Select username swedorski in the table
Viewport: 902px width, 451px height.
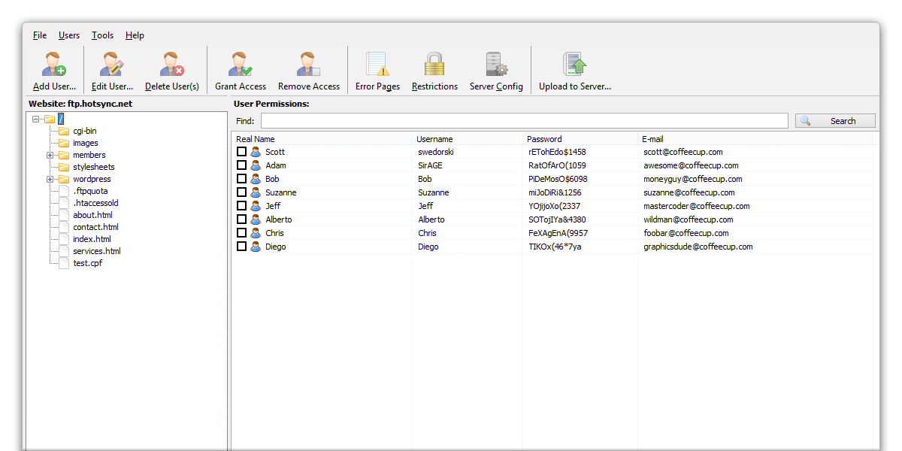click(x=436, y=152)
